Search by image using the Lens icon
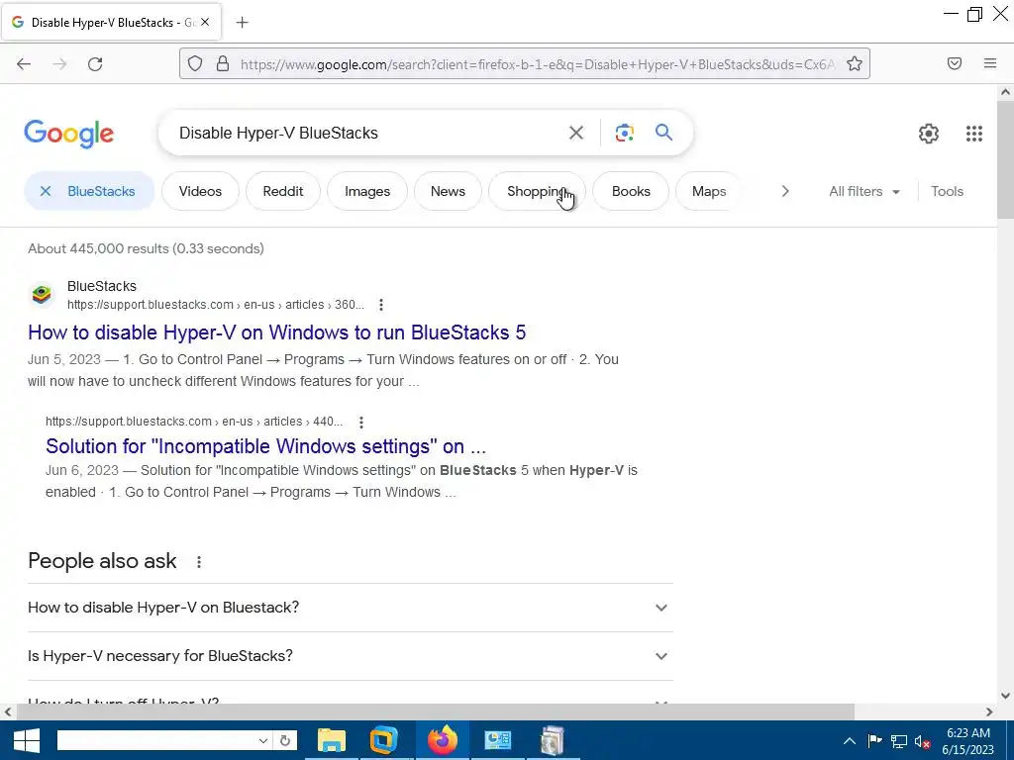1014x760 pixels. 624,134
